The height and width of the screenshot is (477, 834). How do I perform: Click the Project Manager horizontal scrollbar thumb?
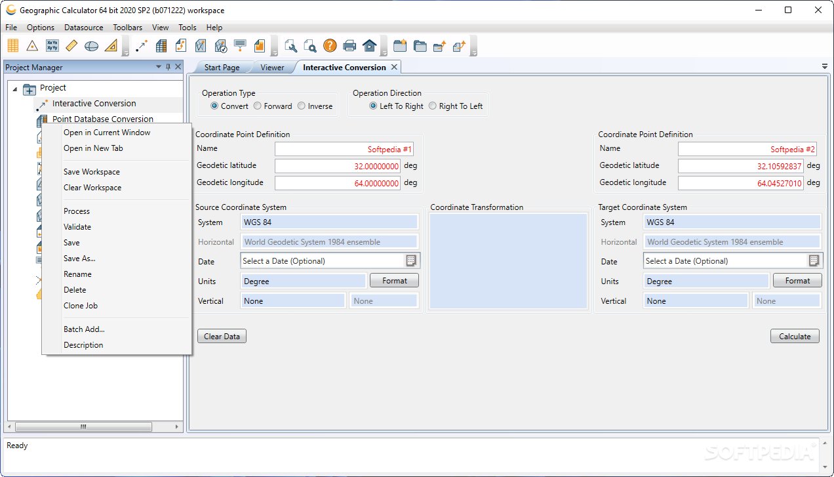click(x=83, y=426)
